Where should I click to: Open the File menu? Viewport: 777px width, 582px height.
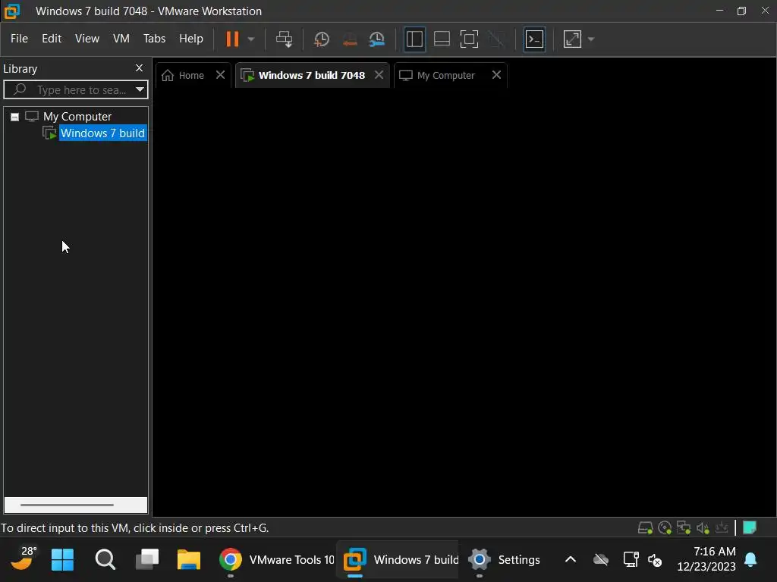pyautogui.click(x=19, y=39)
